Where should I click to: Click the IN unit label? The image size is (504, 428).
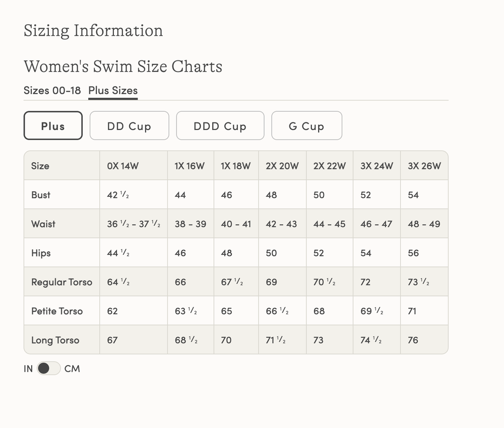click(28, 369)
